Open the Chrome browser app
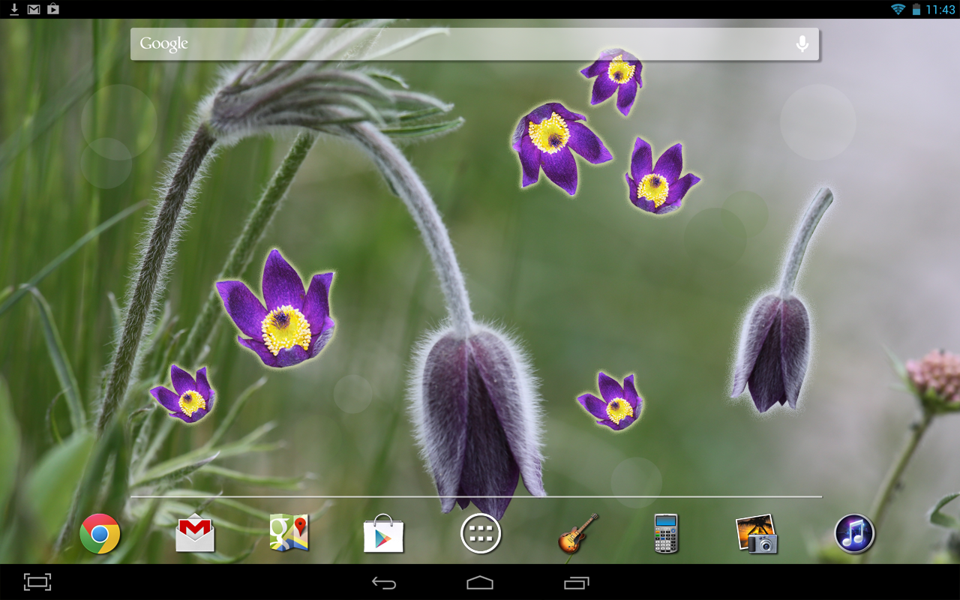The height and width of the screenshot is (600, 960). 100,534
